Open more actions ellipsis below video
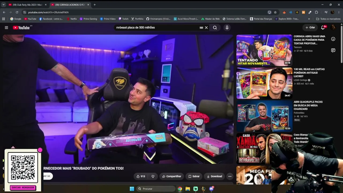The image size is (343, 193). [230, 176]
